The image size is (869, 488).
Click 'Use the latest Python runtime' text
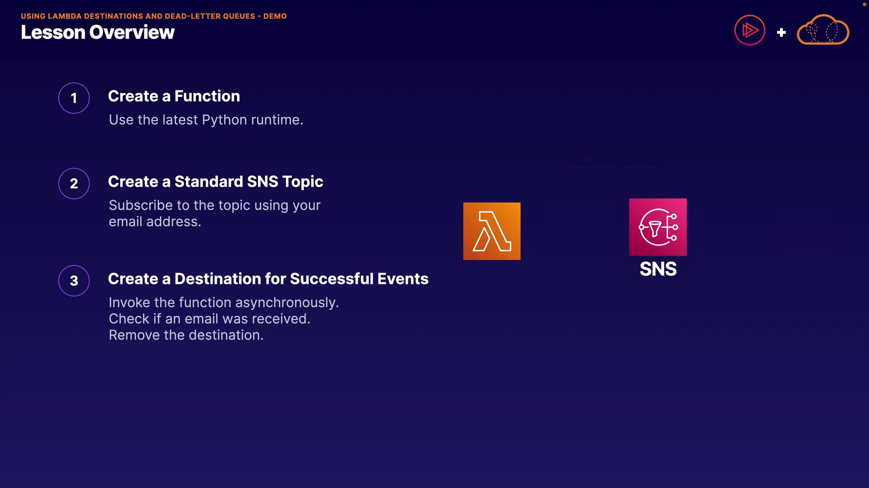pyautogui.click(x=205, y=120)
